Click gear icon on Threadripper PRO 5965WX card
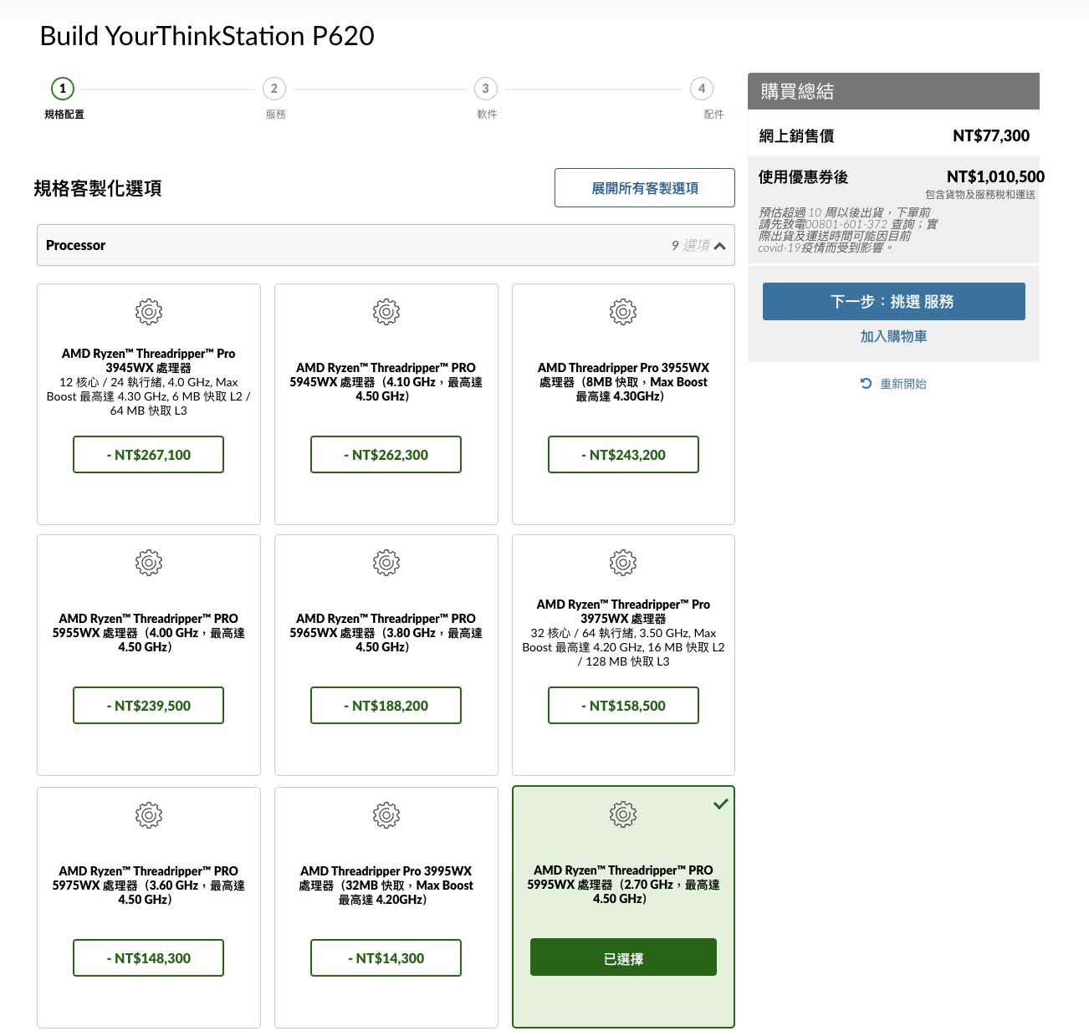The image size is (1089, 1036). (x=386, y=563)
